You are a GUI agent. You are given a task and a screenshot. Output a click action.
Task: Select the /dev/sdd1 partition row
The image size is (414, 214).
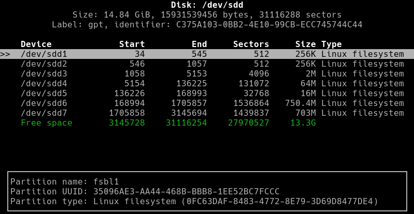coord(207,54)
